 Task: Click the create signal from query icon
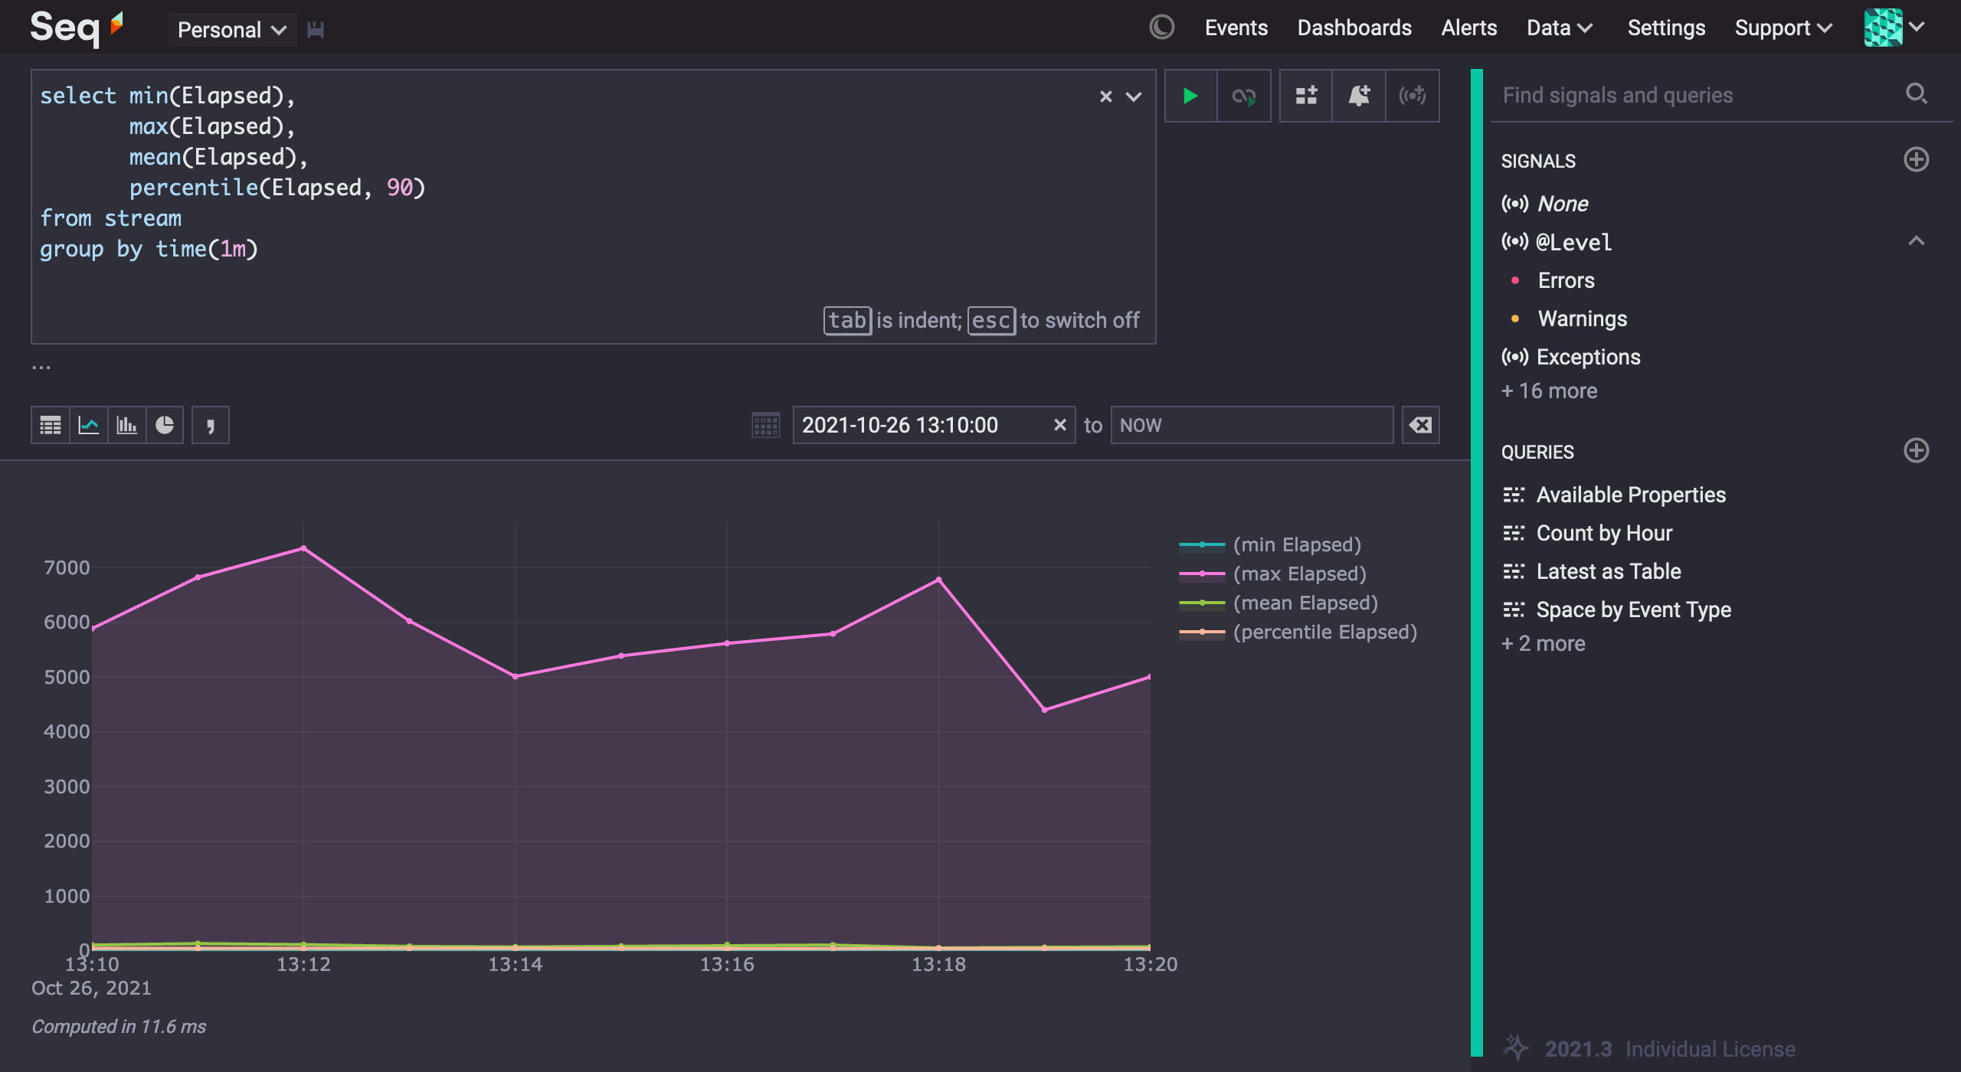click(1412, 96)
